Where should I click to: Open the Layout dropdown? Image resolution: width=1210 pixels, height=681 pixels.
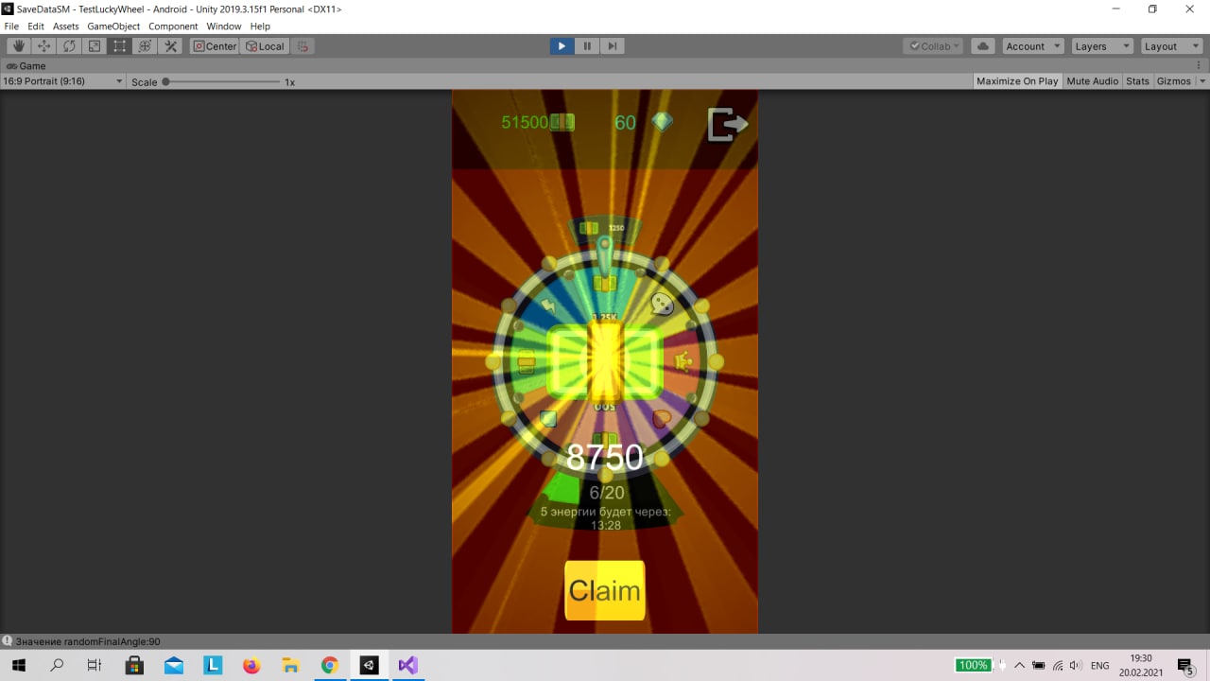pos(1170,45)
